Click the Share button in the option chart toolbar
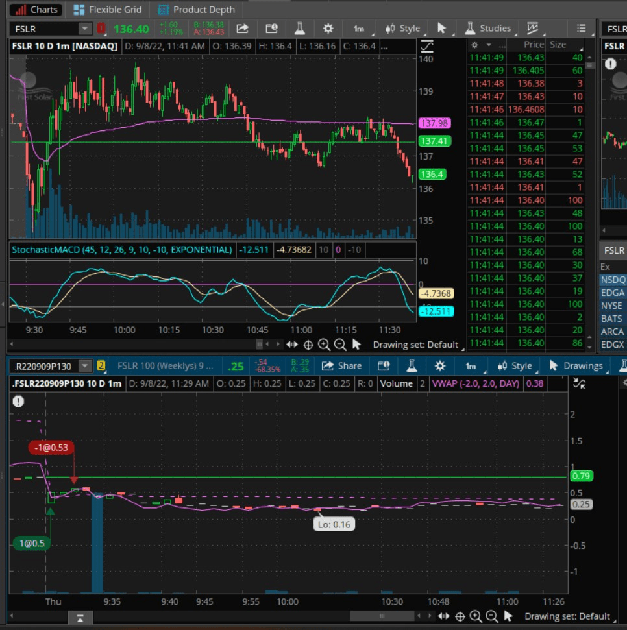 tap(342, 366)
